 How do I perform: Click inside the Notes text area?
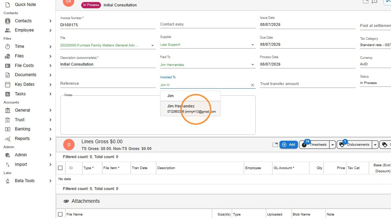[158, 115]
